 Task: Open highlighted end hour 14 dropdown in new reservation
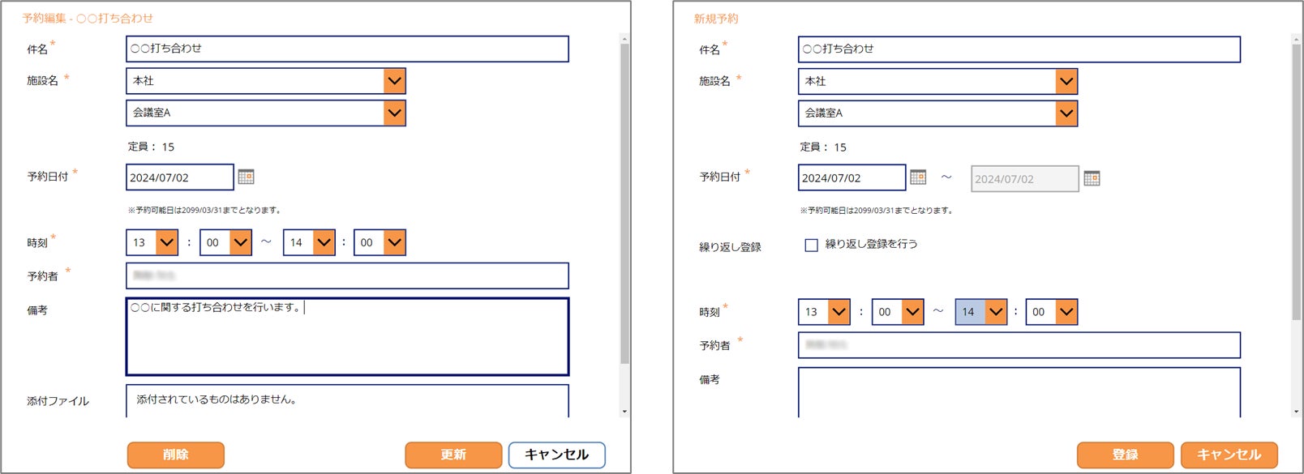(x=996, y=312)
